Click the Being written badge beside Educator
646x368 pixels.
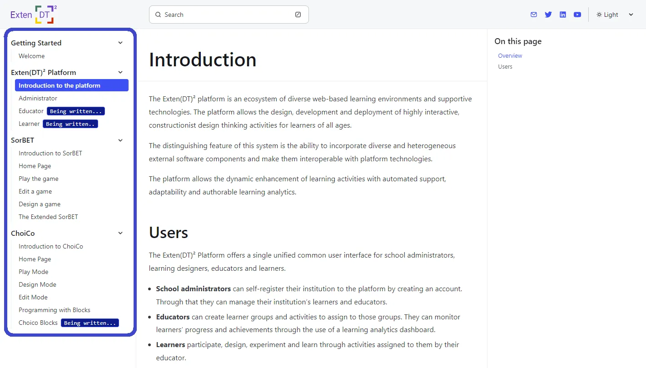[x=75, y=111]
